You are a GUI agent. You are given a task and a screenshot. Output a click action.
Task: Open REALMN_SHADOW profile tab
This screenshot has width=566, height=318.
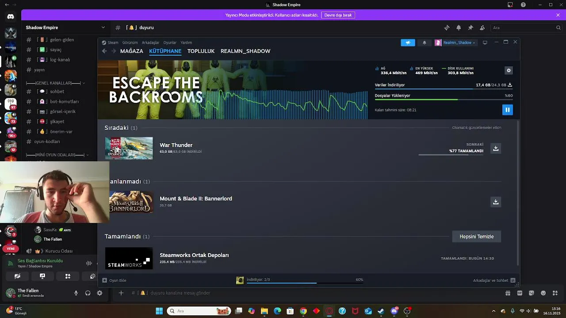click(x=245, y=51)
